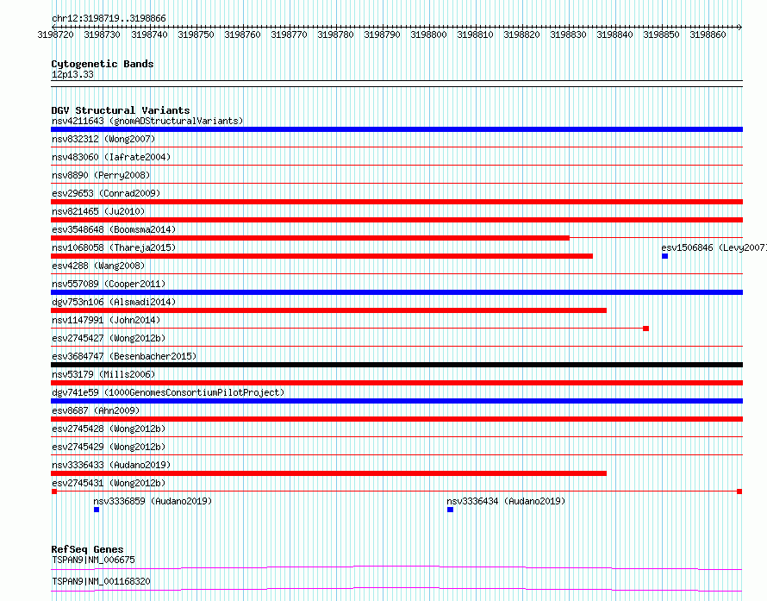767x601 pixels.
Task: Open the esv2745431 (Wong2012b) variant
Action: click(x=109, y=483)
